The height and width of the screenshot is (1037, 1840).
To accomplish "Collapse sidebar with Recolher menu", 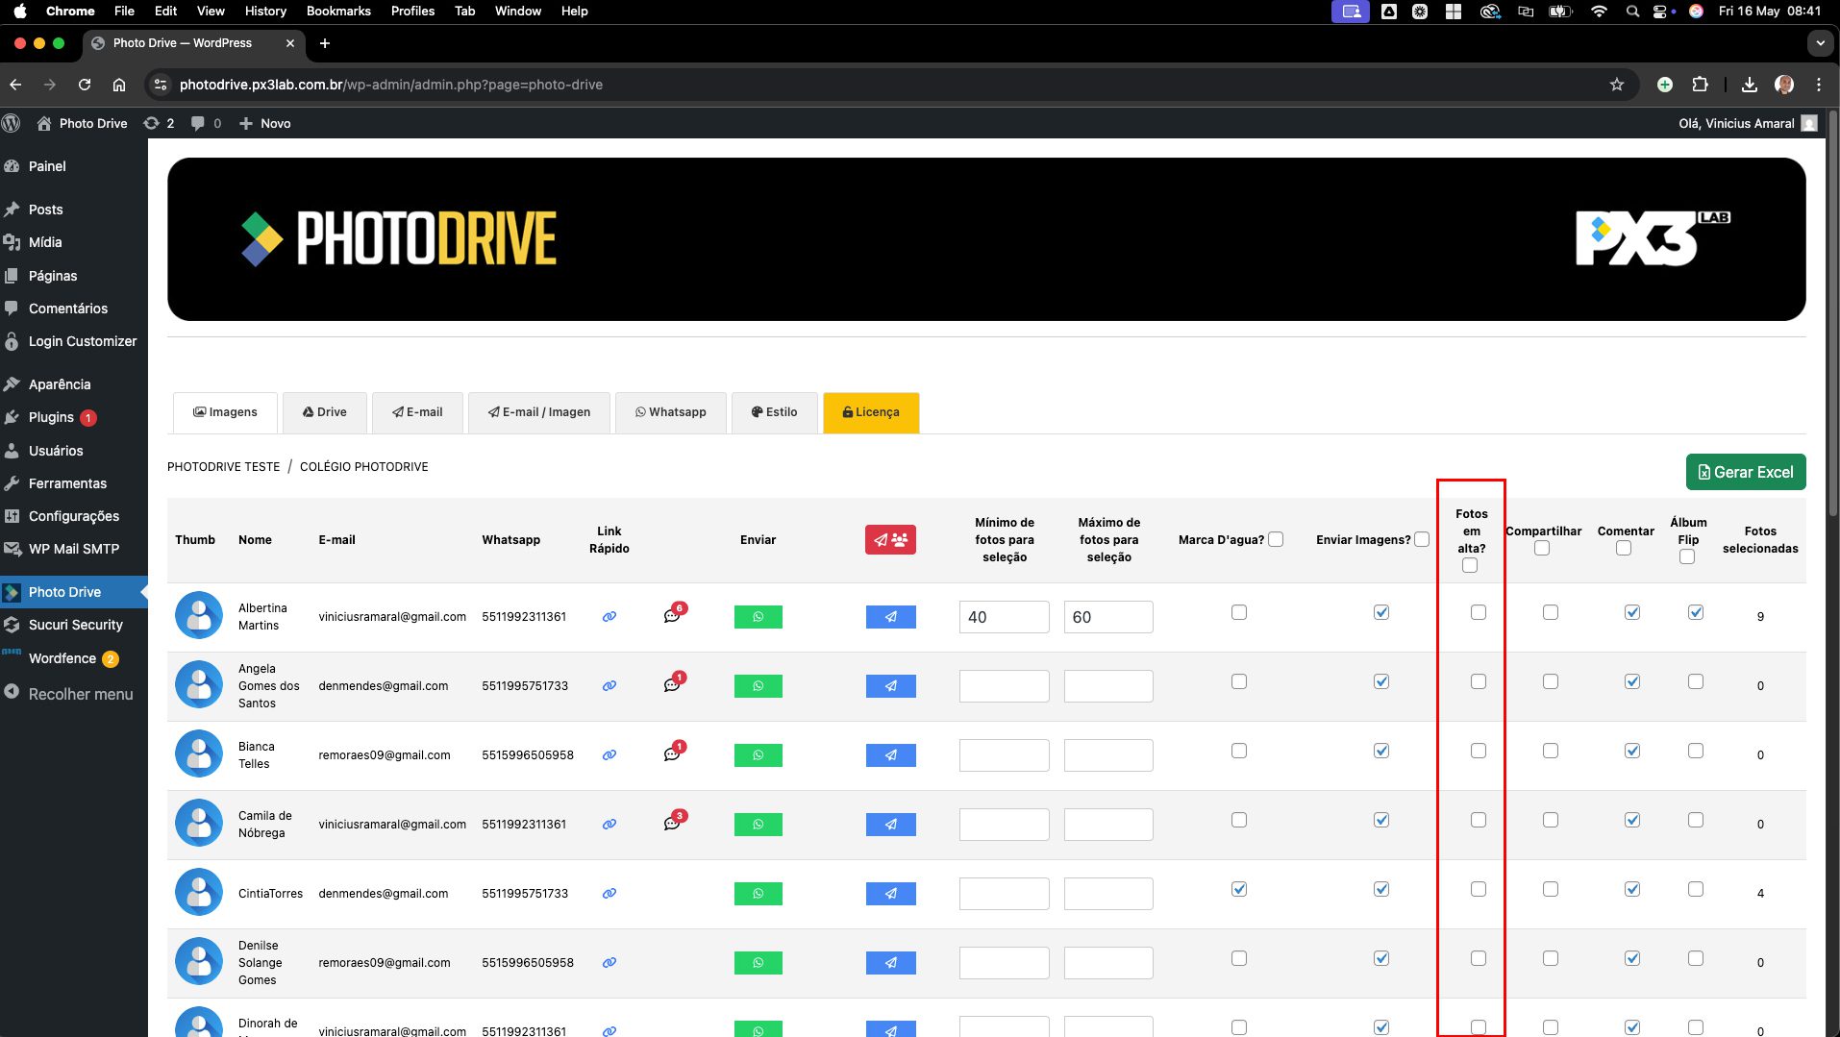I will (x=81, y=694).
